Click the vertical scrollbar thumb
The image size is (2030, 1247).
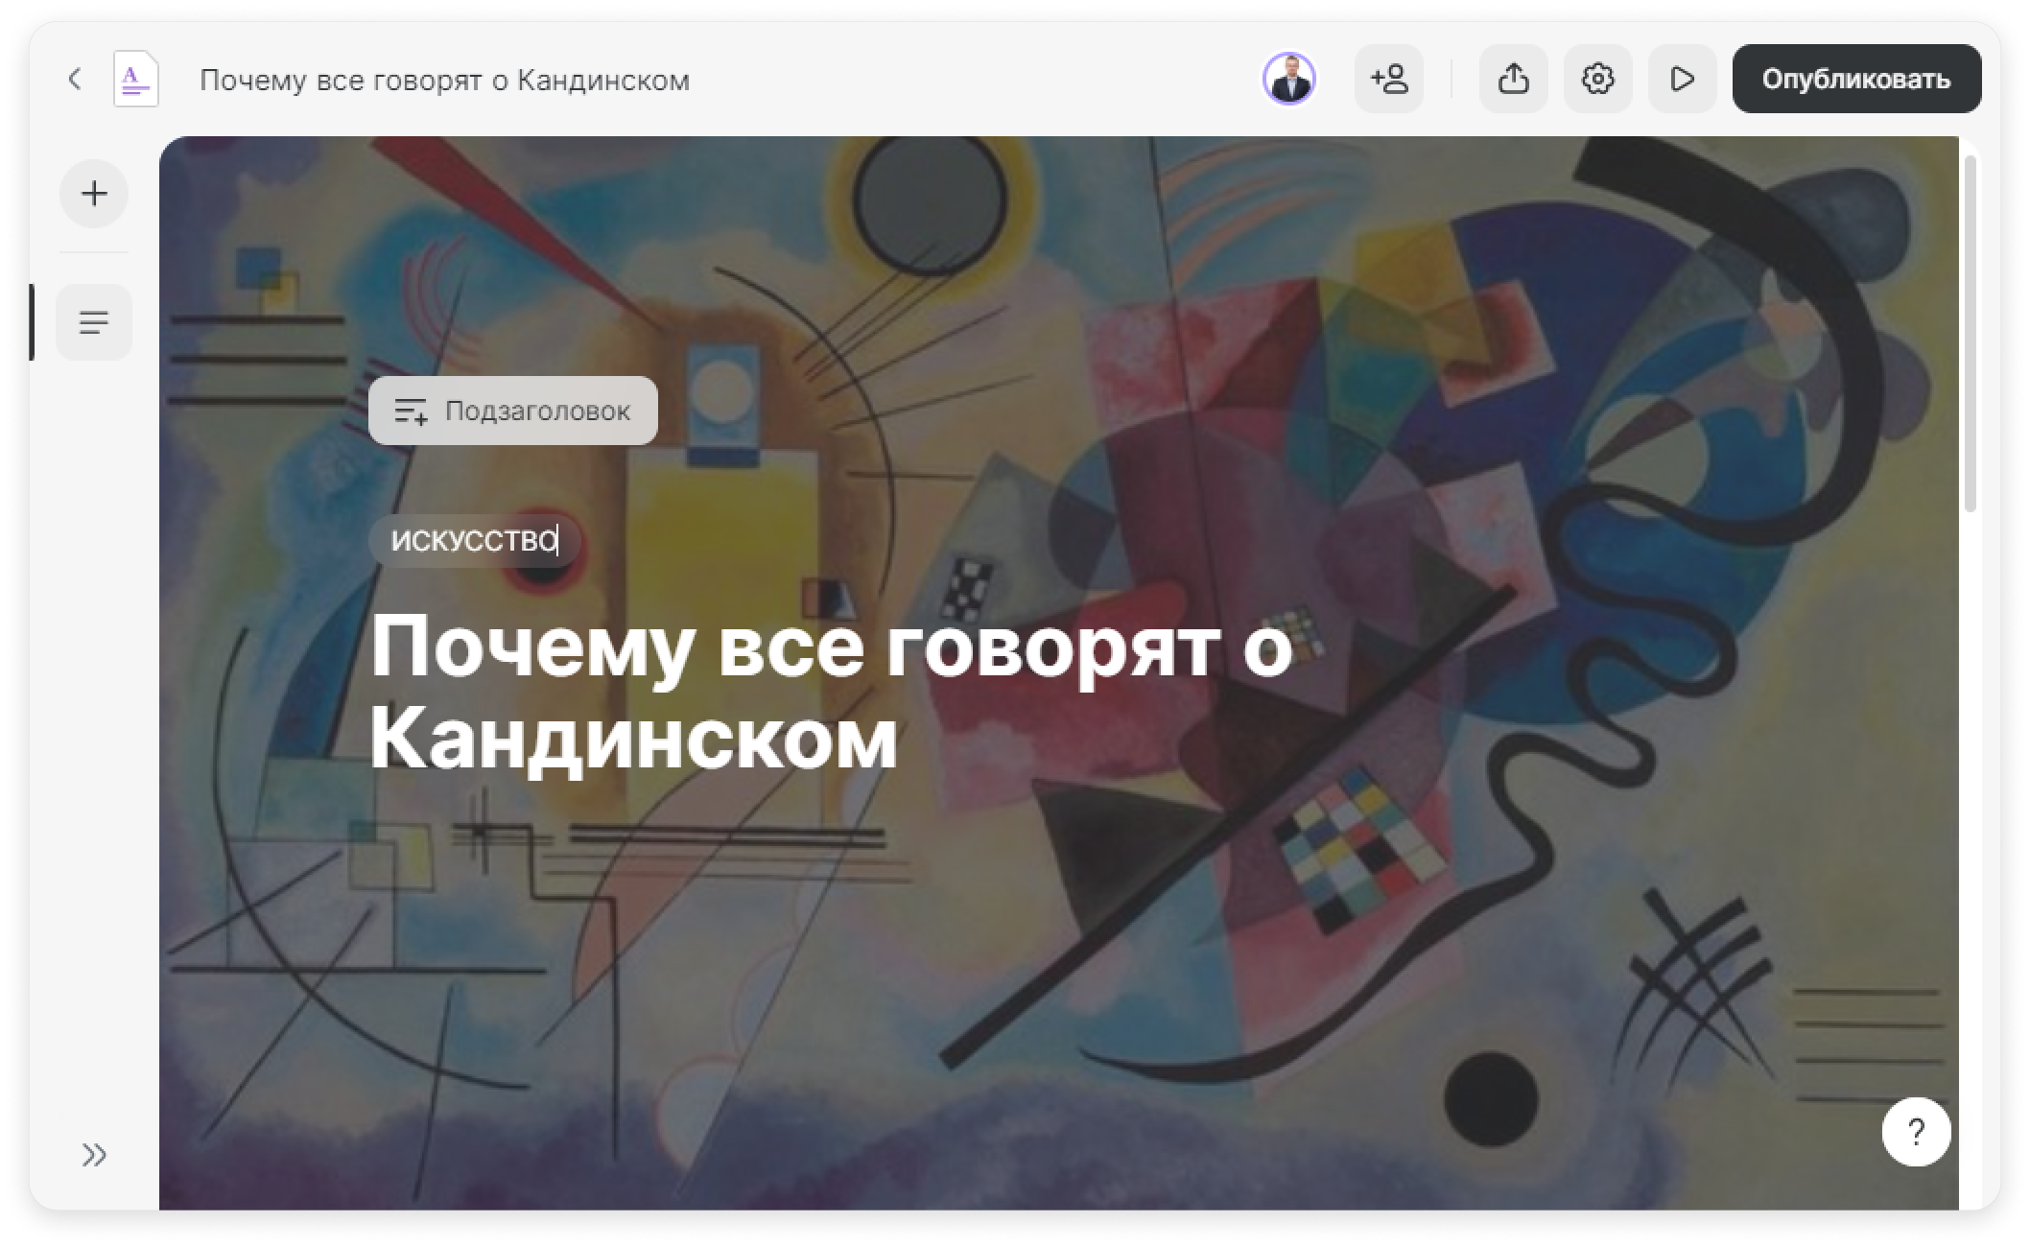(x=1971, y=334)
